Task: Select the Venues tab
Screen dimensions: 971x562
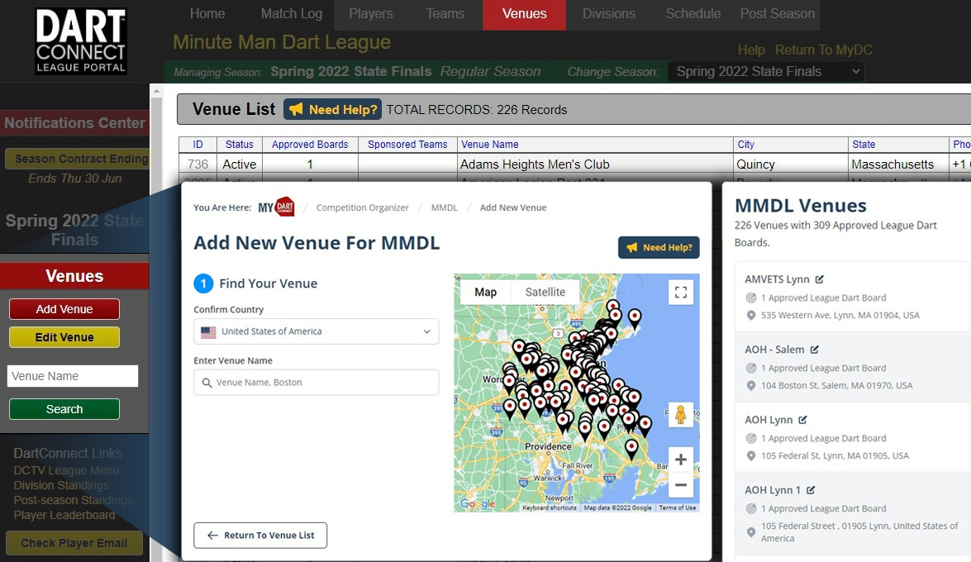Action: click(x=525, y=13)
